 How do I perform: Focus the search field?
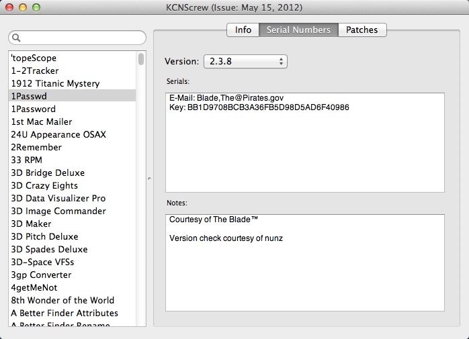[77, 38]
